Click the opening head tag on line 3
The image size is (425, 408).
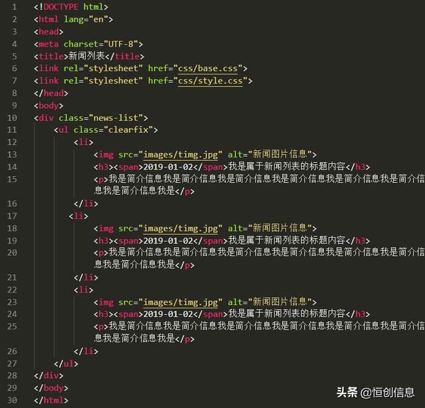(x=48, y=32)
